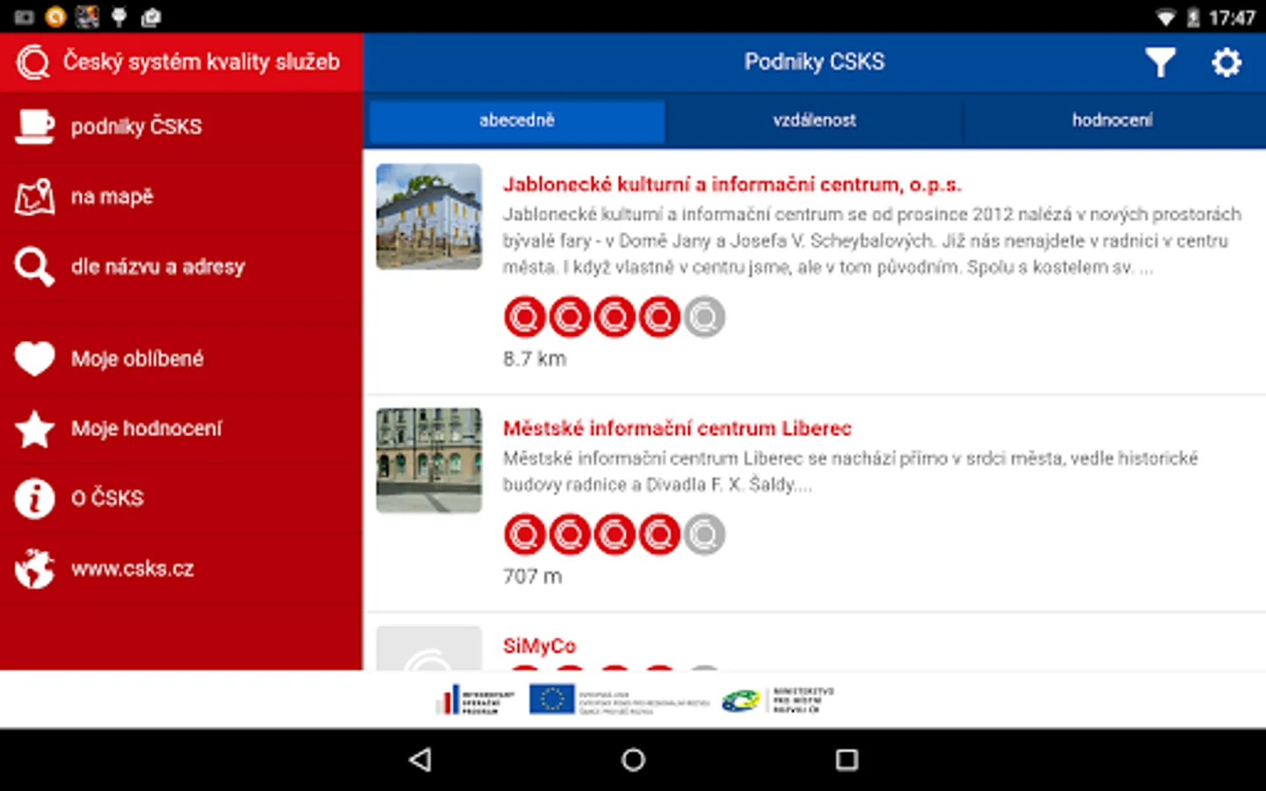Tap the star icon for Moje hodnocení
Screen dimensions: 1266x791
pyautogui.click(x=34, y=428)
